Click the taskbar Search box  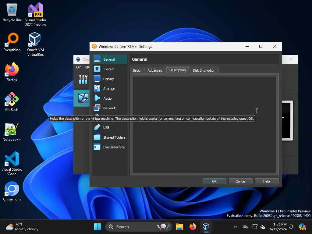[x=139, y=227]
